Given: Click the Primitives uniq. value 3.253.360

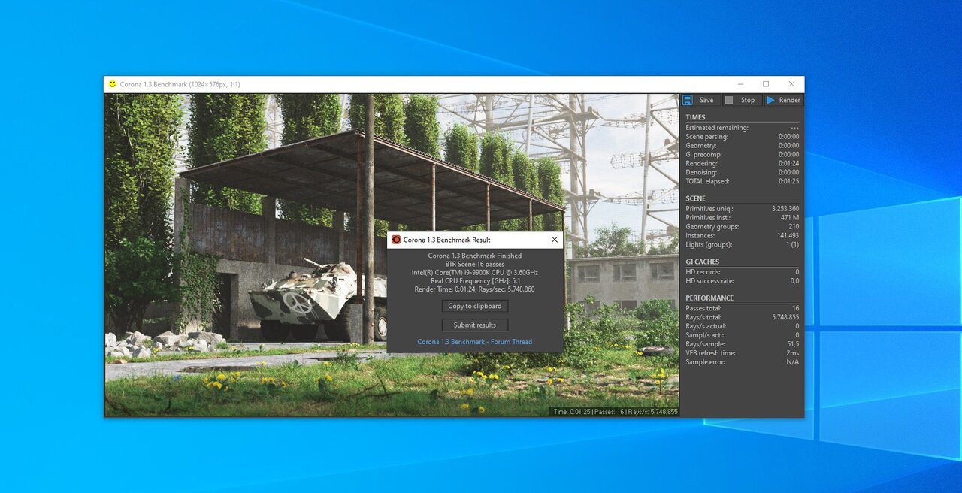Looking at the screenshot, I should pyautogui.click(x=785, y=209).
